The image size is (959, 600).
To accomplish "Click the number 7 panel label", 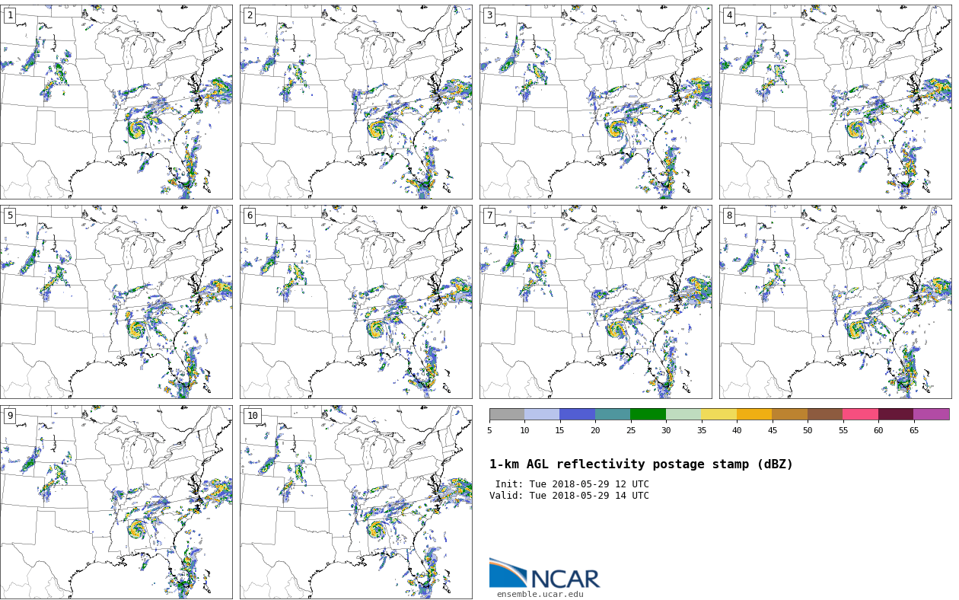I will tap(489, 215).
